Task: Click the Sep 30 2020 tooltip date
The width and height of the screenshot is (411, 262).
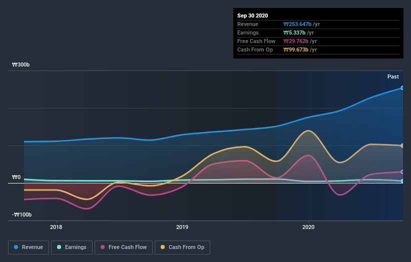Action: [x=253, y=15]
